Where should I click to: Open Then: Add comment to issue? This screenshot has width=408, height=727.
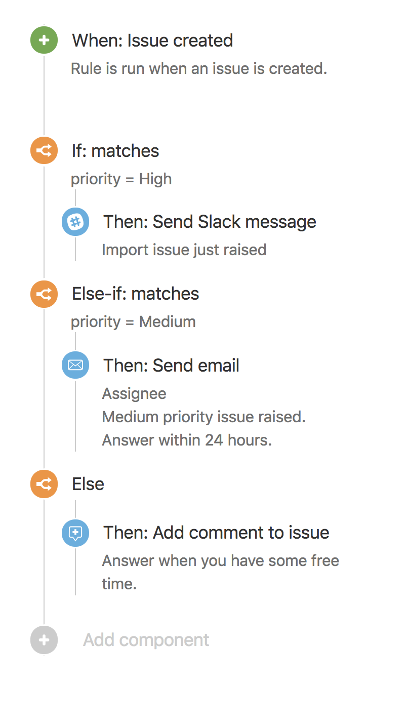coord(216,533)
